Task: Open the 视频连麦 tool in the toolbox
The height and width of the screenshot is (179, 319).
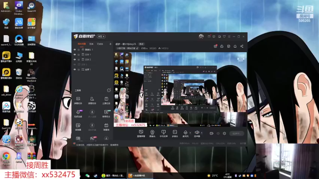Action: 78,114
